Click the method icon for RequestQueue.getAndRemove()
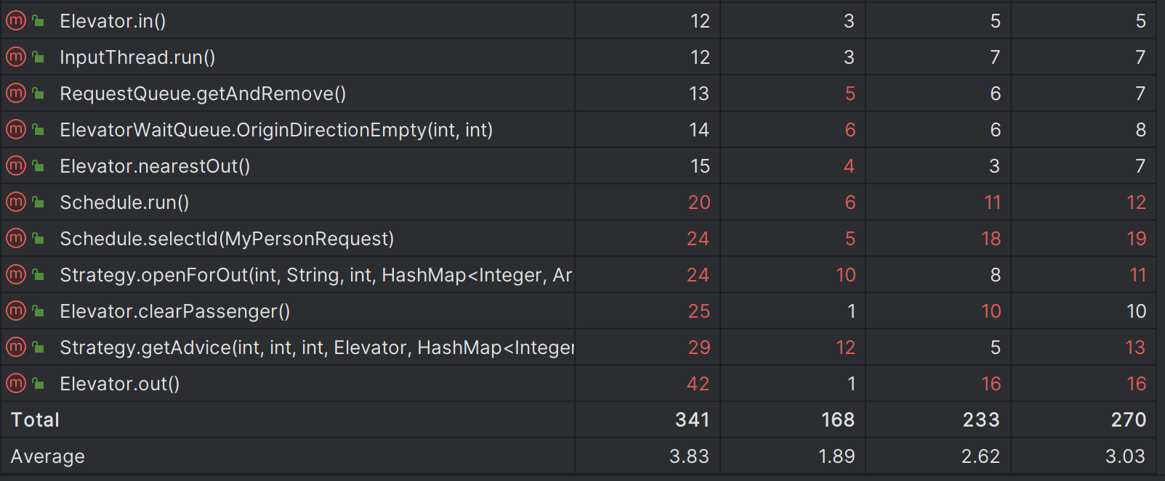This screenshot has width=1165, height=481. click(16, 94)
